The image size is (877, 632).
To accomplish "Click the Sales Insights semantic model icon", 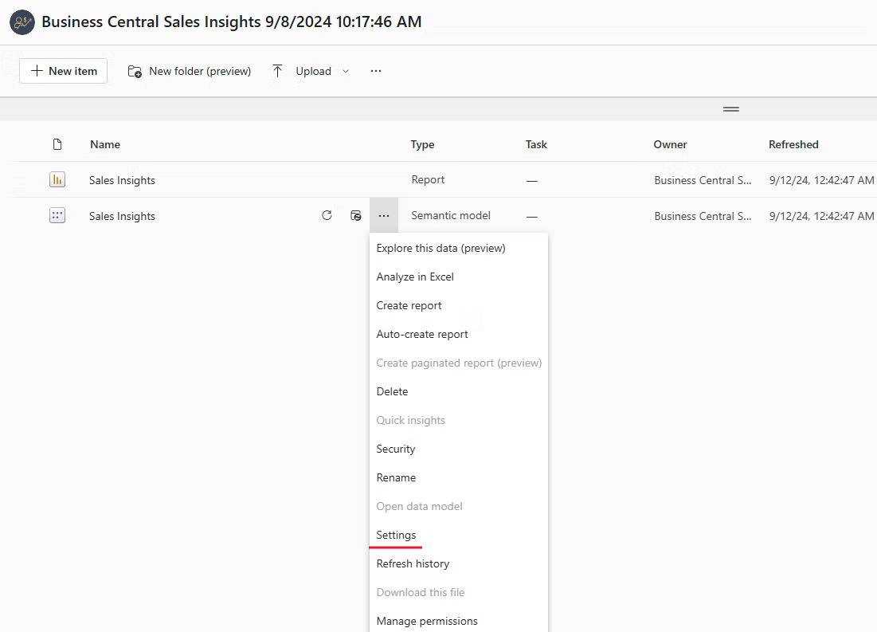I will pyautogui.click(x=57, y=215).
